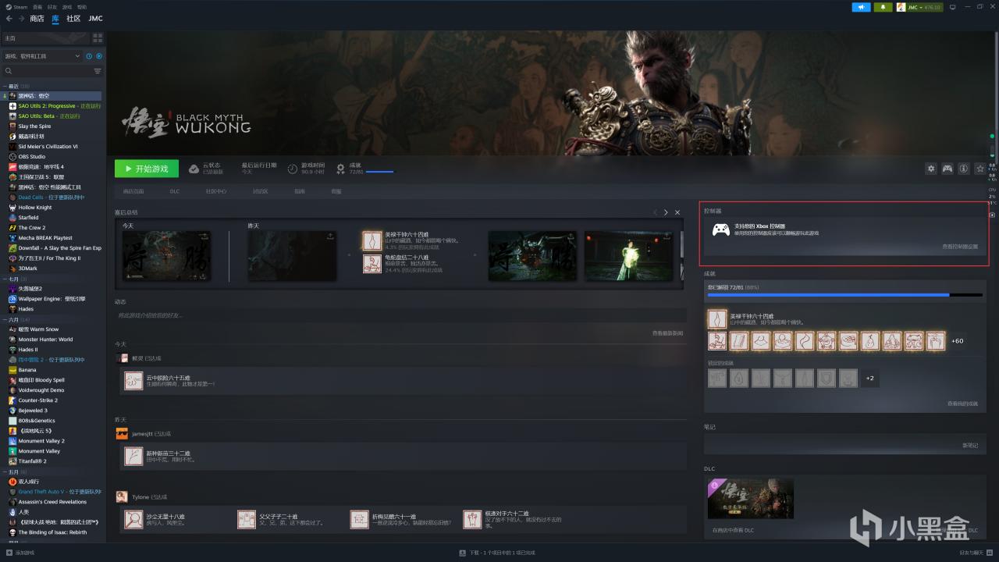The image size is (999, 562).
Task: Click the +60 more achievements badge
Action: coord(957,341)
